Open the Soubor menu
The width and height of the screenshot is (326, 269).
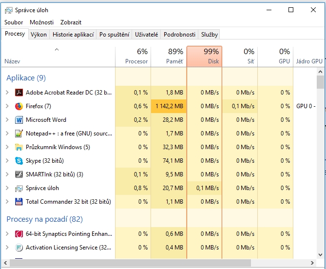pos(14,22)
